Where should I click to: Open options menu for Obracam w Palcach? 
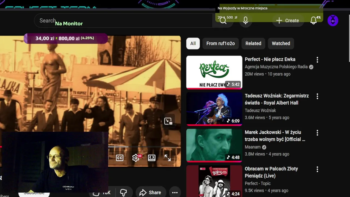pyautogui.click(x=317, y=169)
